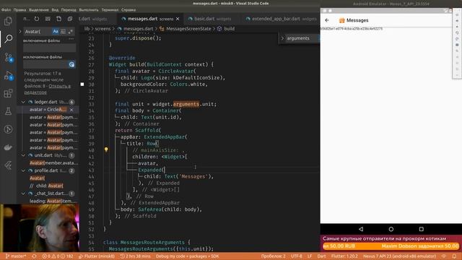Refresh search results
The height and width of the screenshot is (260, 462).
coord(37,19)
